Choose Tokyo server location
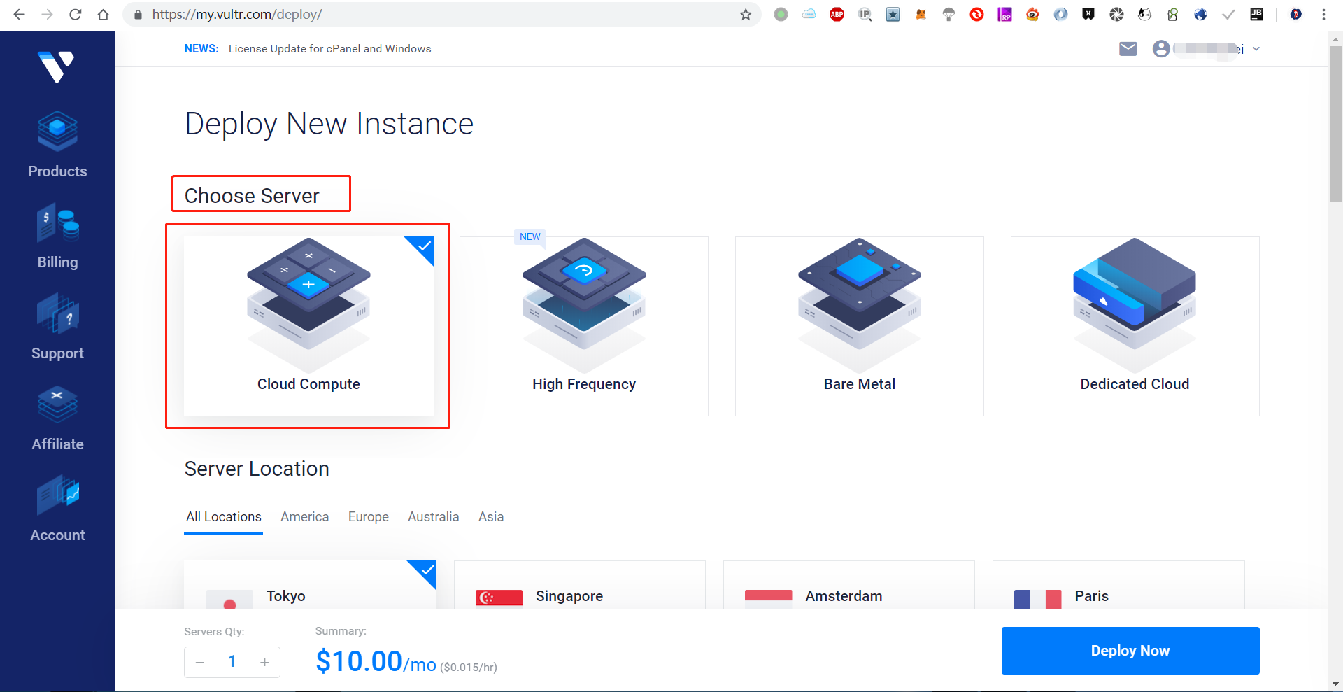 coord(310,585)
